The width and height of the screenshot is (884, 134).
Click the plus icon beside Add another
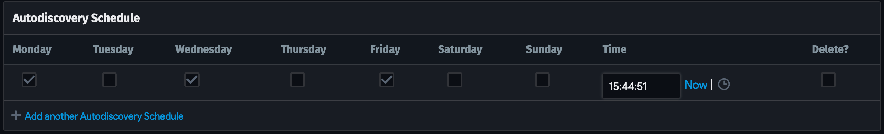point(16,115)
